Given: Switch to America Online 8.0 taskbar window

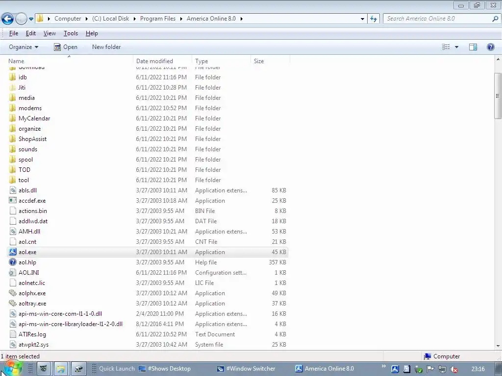Looking at the screenshot, I should 325,369.
